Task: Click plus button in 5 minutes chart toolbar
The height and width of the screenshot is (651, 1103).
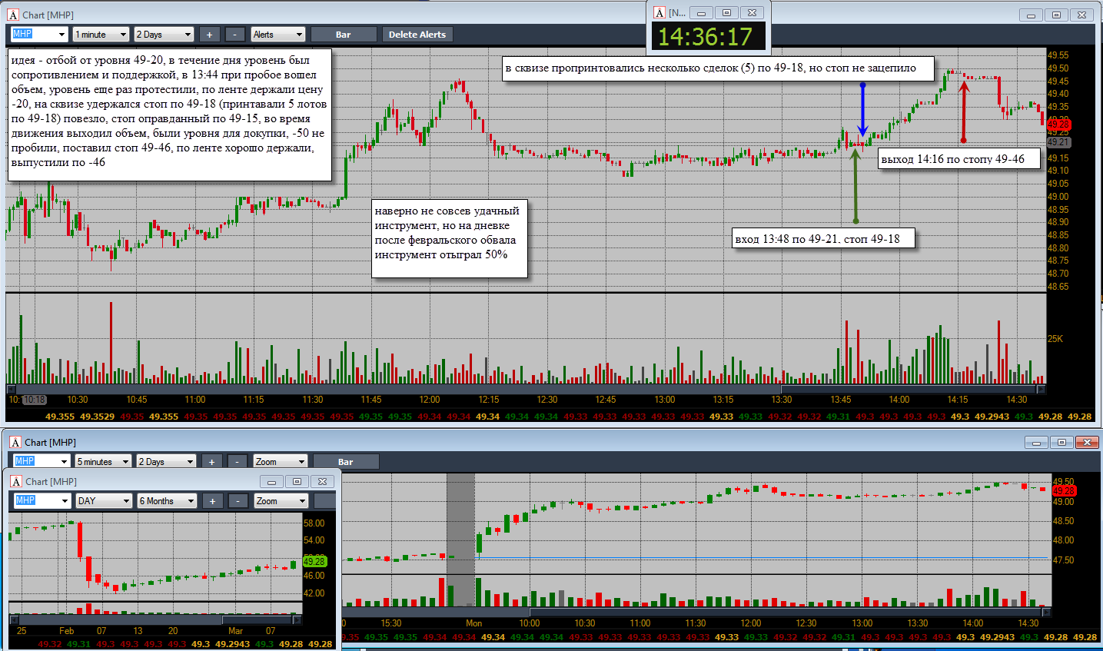Action: [211, 462]
